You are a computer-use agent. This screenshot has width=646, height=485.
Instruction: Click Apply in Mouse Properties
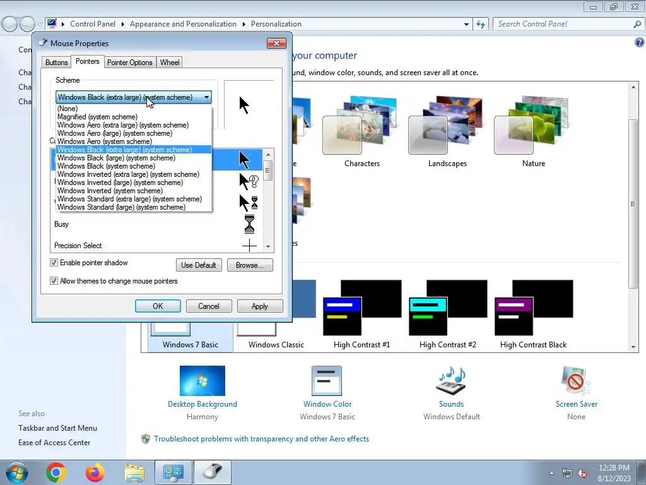pos(259,306)
